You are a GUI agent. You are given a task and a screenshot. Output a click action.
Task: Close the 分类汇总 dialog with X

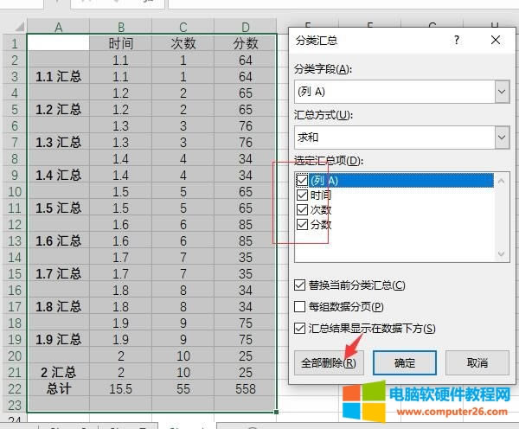tap(496, 40)
